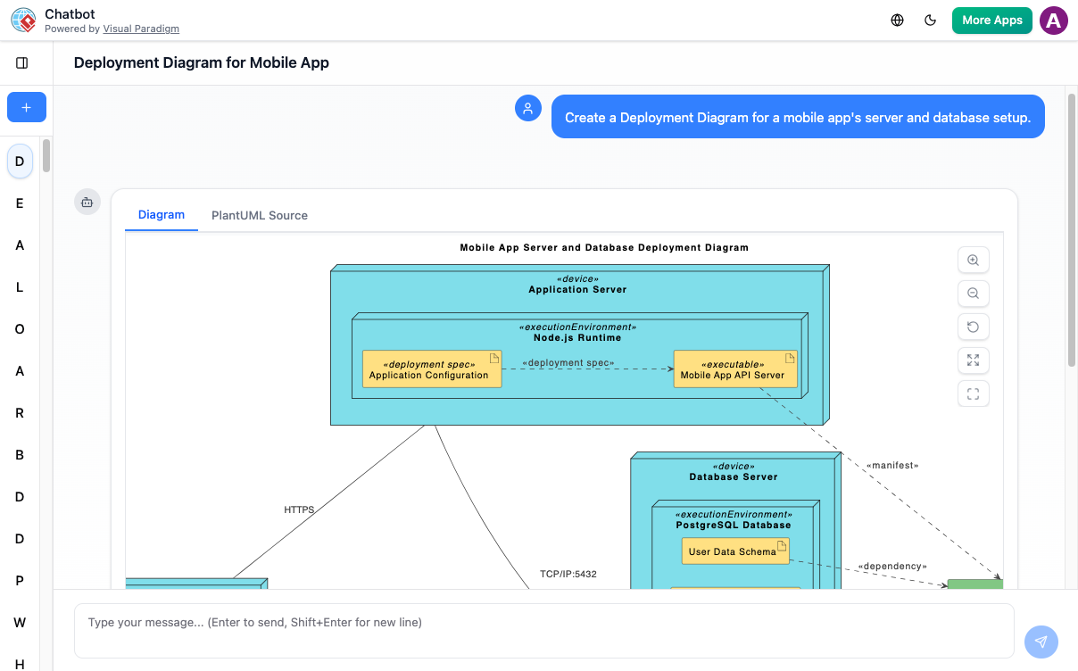This screenshot has width=1078, height=671.
Task: Start a new chat with the plus icon
Action: pyautogui.click(x=26, y=106)
